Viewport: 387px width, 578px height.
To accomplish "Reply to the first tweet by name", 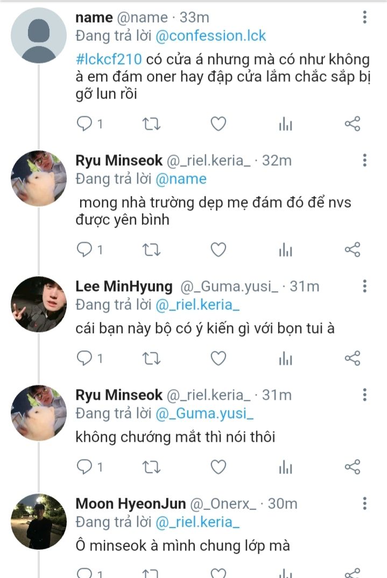I will click(x=85, y=124).
